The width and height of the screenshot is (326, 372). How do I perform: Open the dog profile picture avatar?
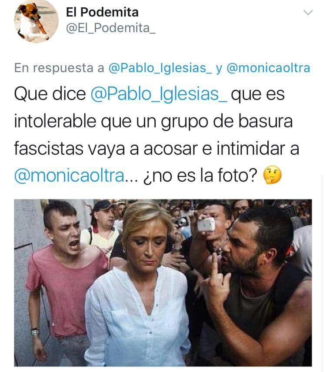tap(37, 20)
